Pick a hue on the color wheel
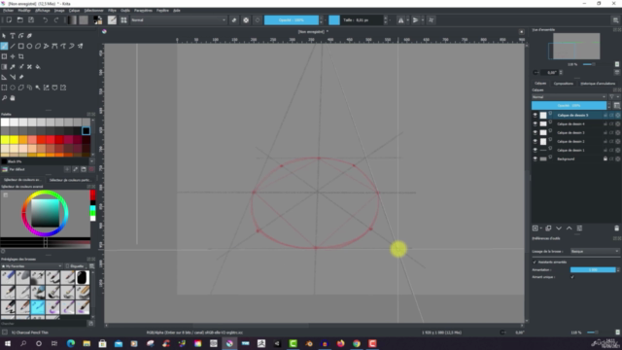Image resolution: width=622 pixels, height=350 pixels. 45,193
